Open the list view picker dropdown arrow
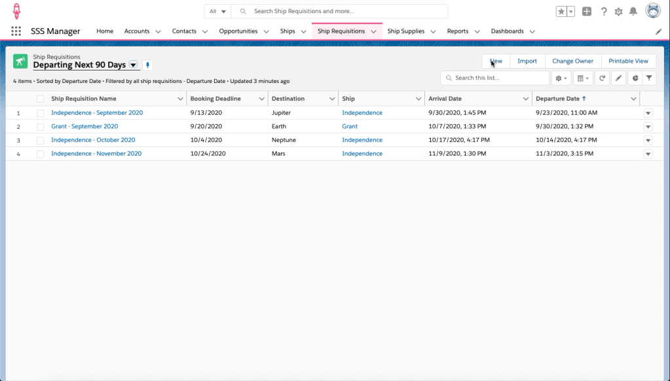 134,65
